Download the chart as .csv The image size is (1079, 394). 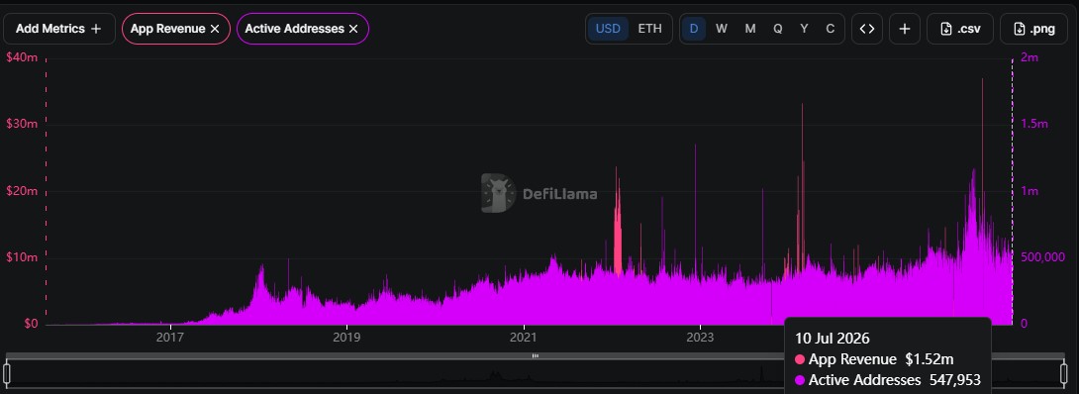pyautogui.click(x=960, y=29)
